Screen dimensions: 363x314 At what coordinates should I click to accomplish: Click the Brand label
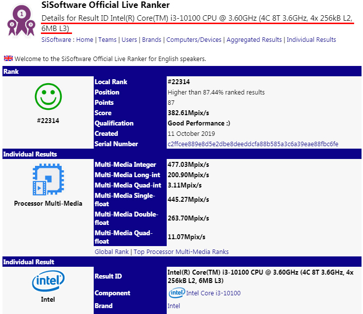104,306
